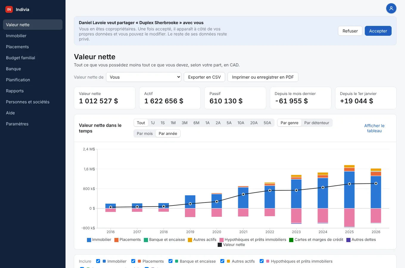This screenshot has width=405, height=268.
Task: Open Planification in the sidebar
Action: click(33, 80)
